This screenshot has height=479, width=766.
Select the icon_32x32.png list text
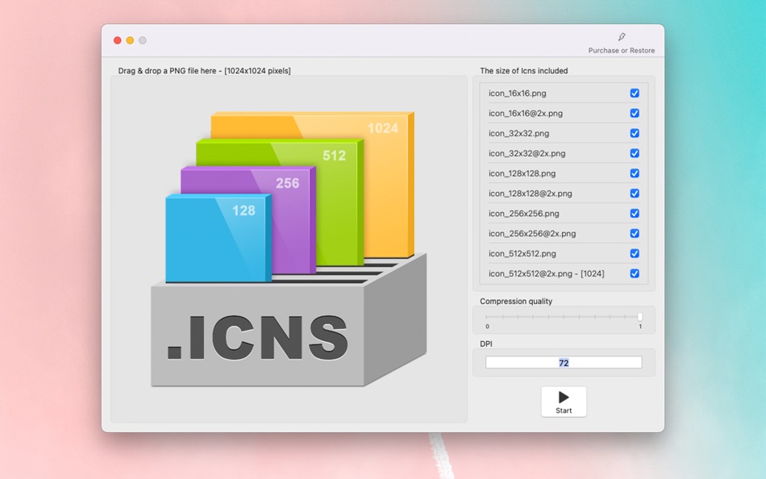pos(518,133)
